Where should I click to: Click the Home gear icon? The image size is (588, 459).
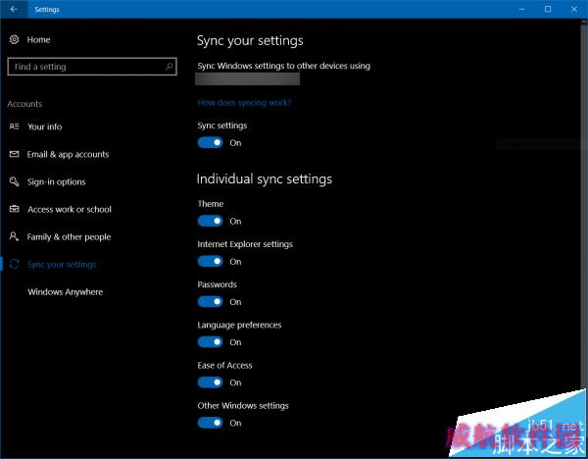[14, 39]
